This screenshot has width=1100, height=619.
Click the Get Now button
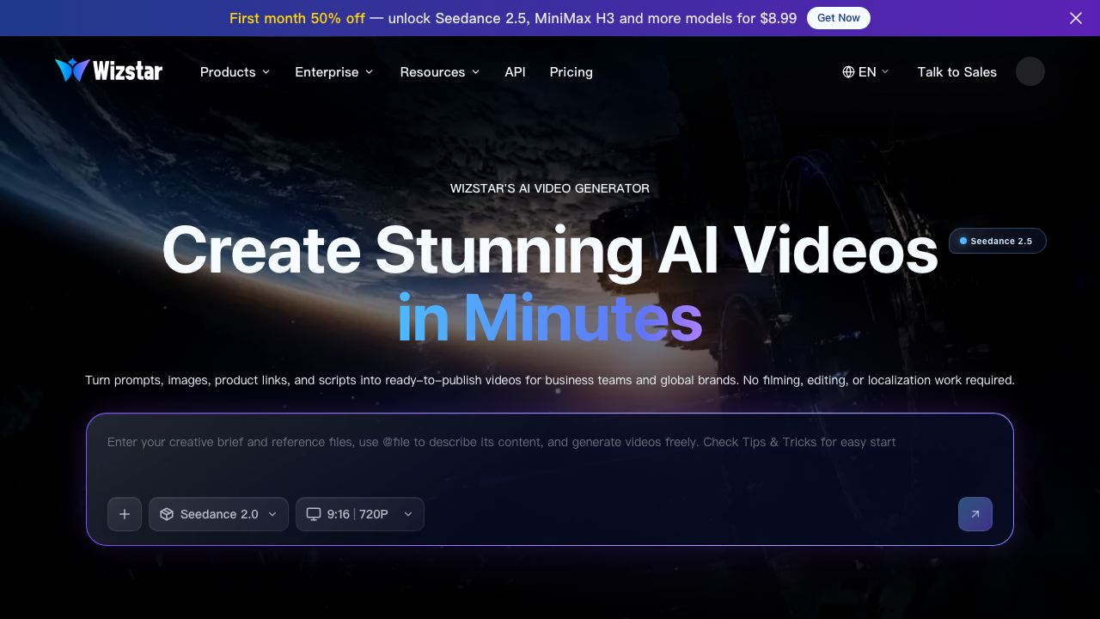838,18
